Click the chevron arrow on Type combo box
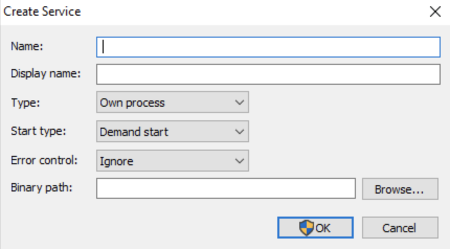Viewport: 450px width, 249px height. (x=240, y=103)
